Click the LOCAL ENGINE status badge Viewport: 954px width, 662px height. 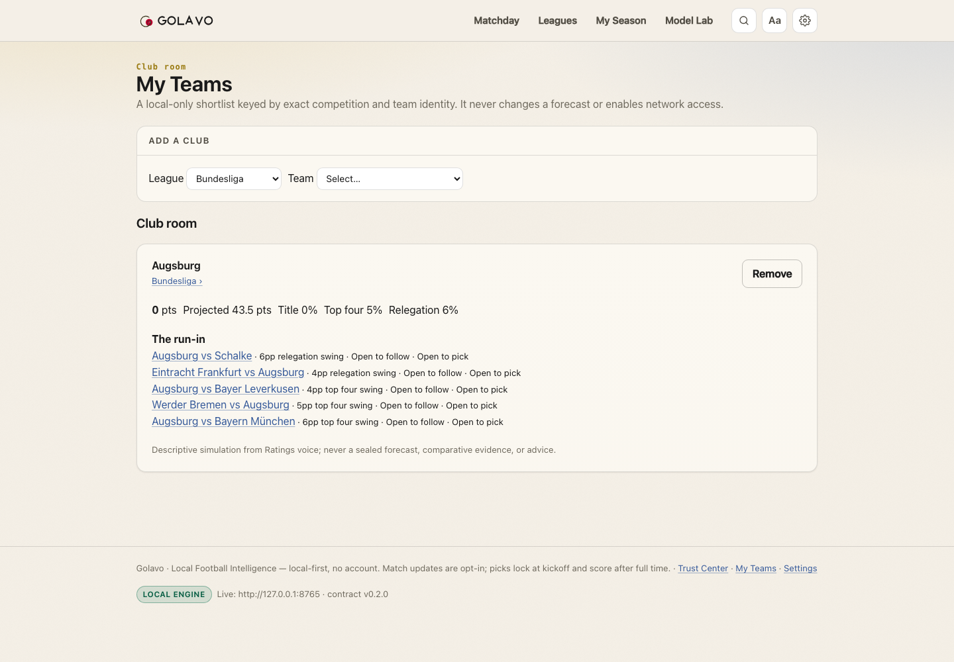174,594
